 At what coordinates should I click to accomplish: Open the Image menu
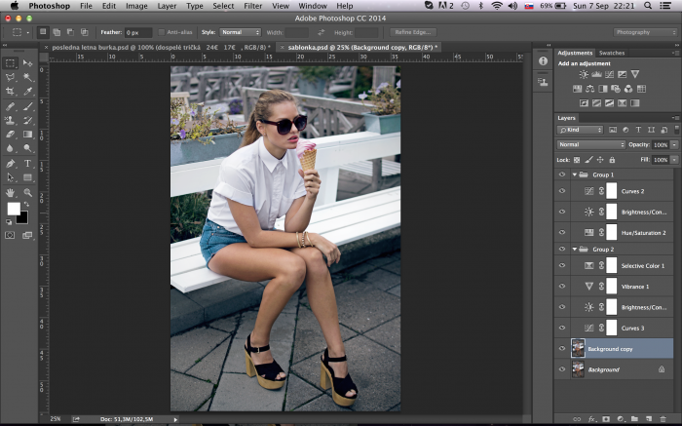[136, 6]
